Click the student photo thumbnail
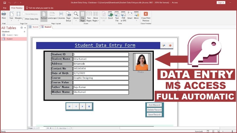 pyautogui.click(x=142, y=62)
